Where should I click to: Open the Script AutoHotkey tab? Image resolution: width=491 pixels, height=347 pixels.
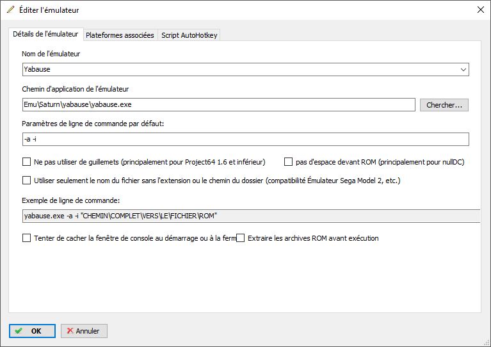coord(189,35)
